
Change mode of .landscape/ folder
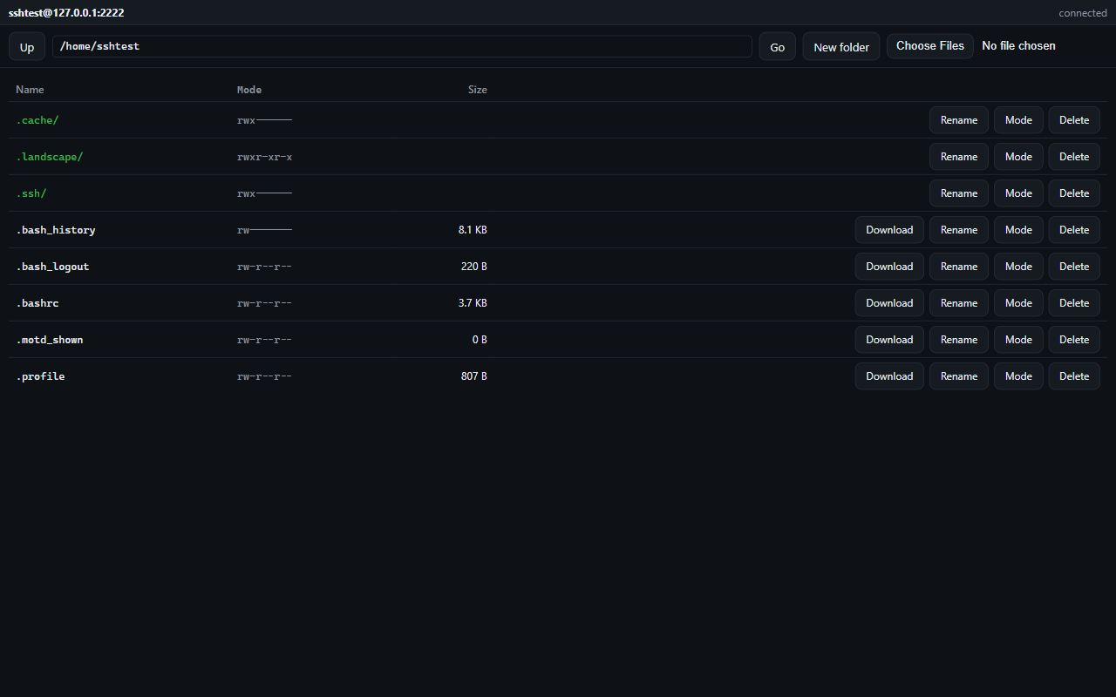coord(1018,157)
